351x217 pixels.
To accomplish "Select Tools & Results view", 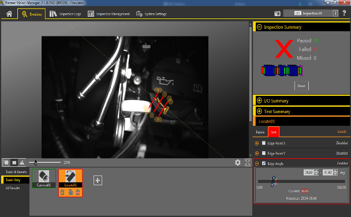I will (x=16, y=172).
